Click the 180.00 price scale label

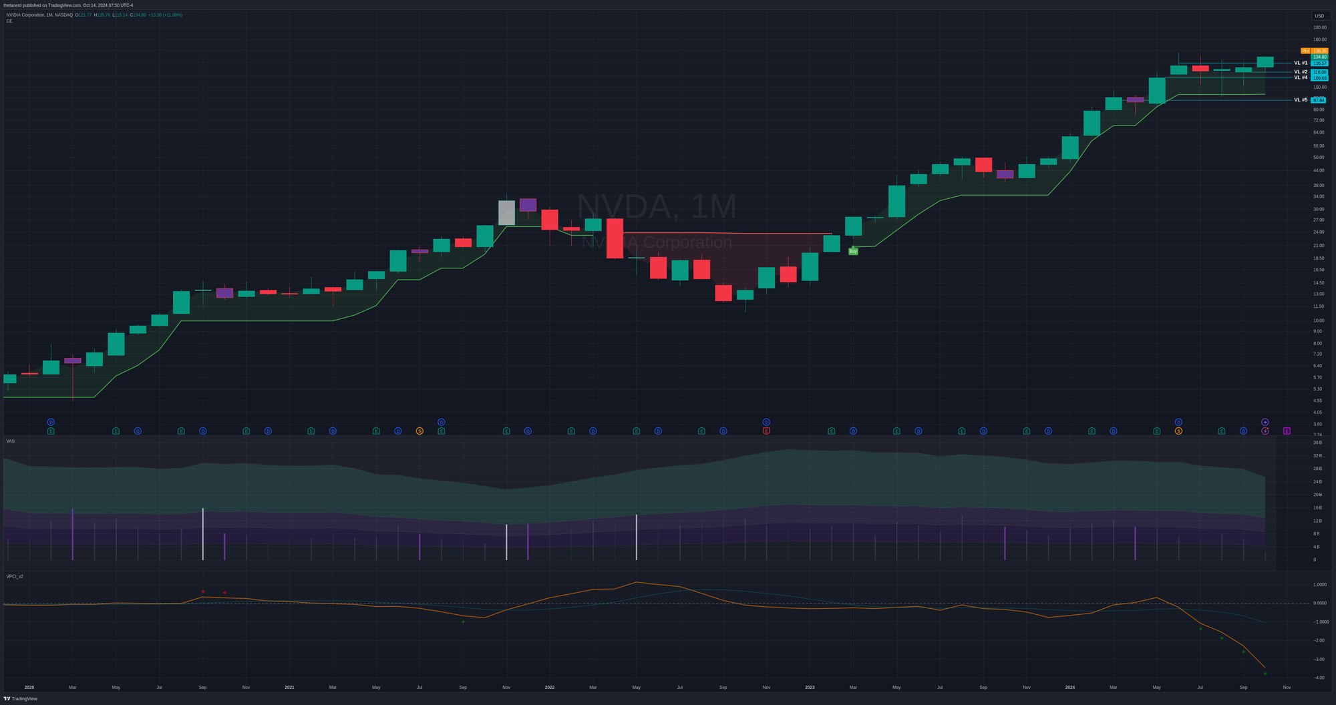[x=1320, y=27]
